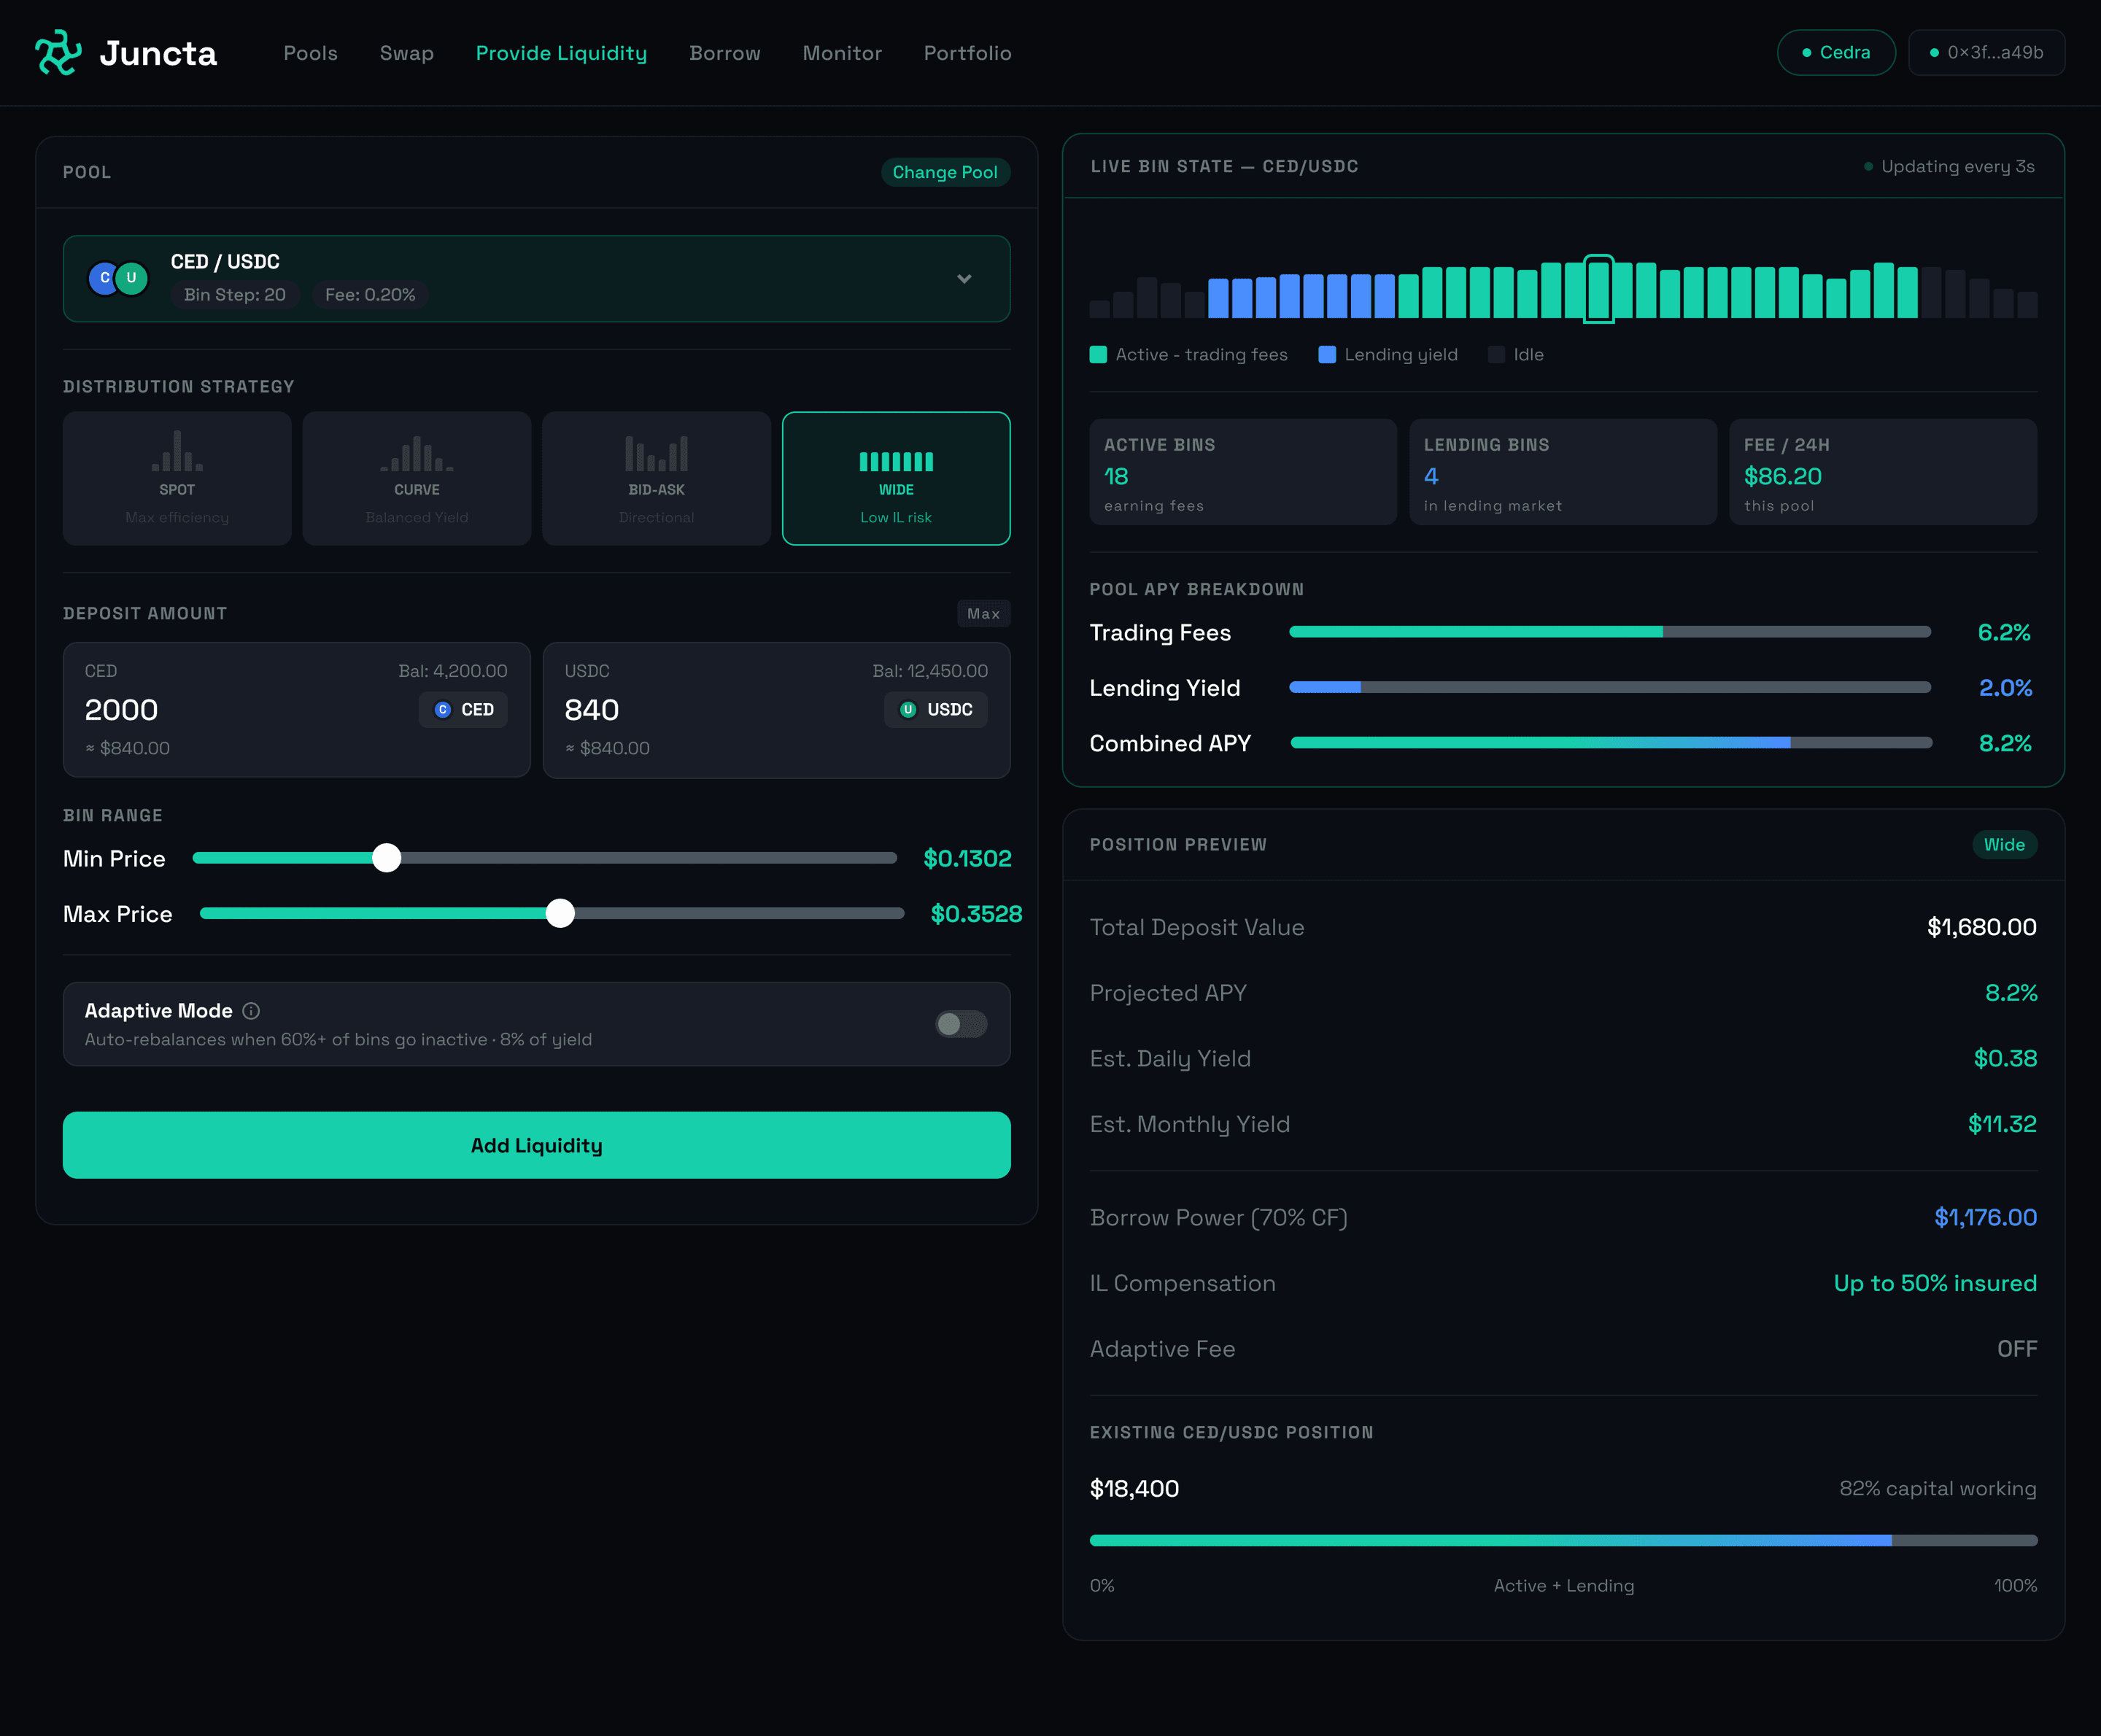Open the Swap tab
The image size is (2101, 1736).
click(x=407, y=53)
